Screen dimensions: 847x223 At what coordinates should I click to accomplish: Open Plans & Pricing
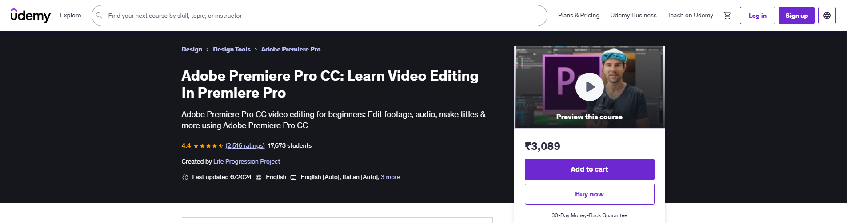point(579,15)
